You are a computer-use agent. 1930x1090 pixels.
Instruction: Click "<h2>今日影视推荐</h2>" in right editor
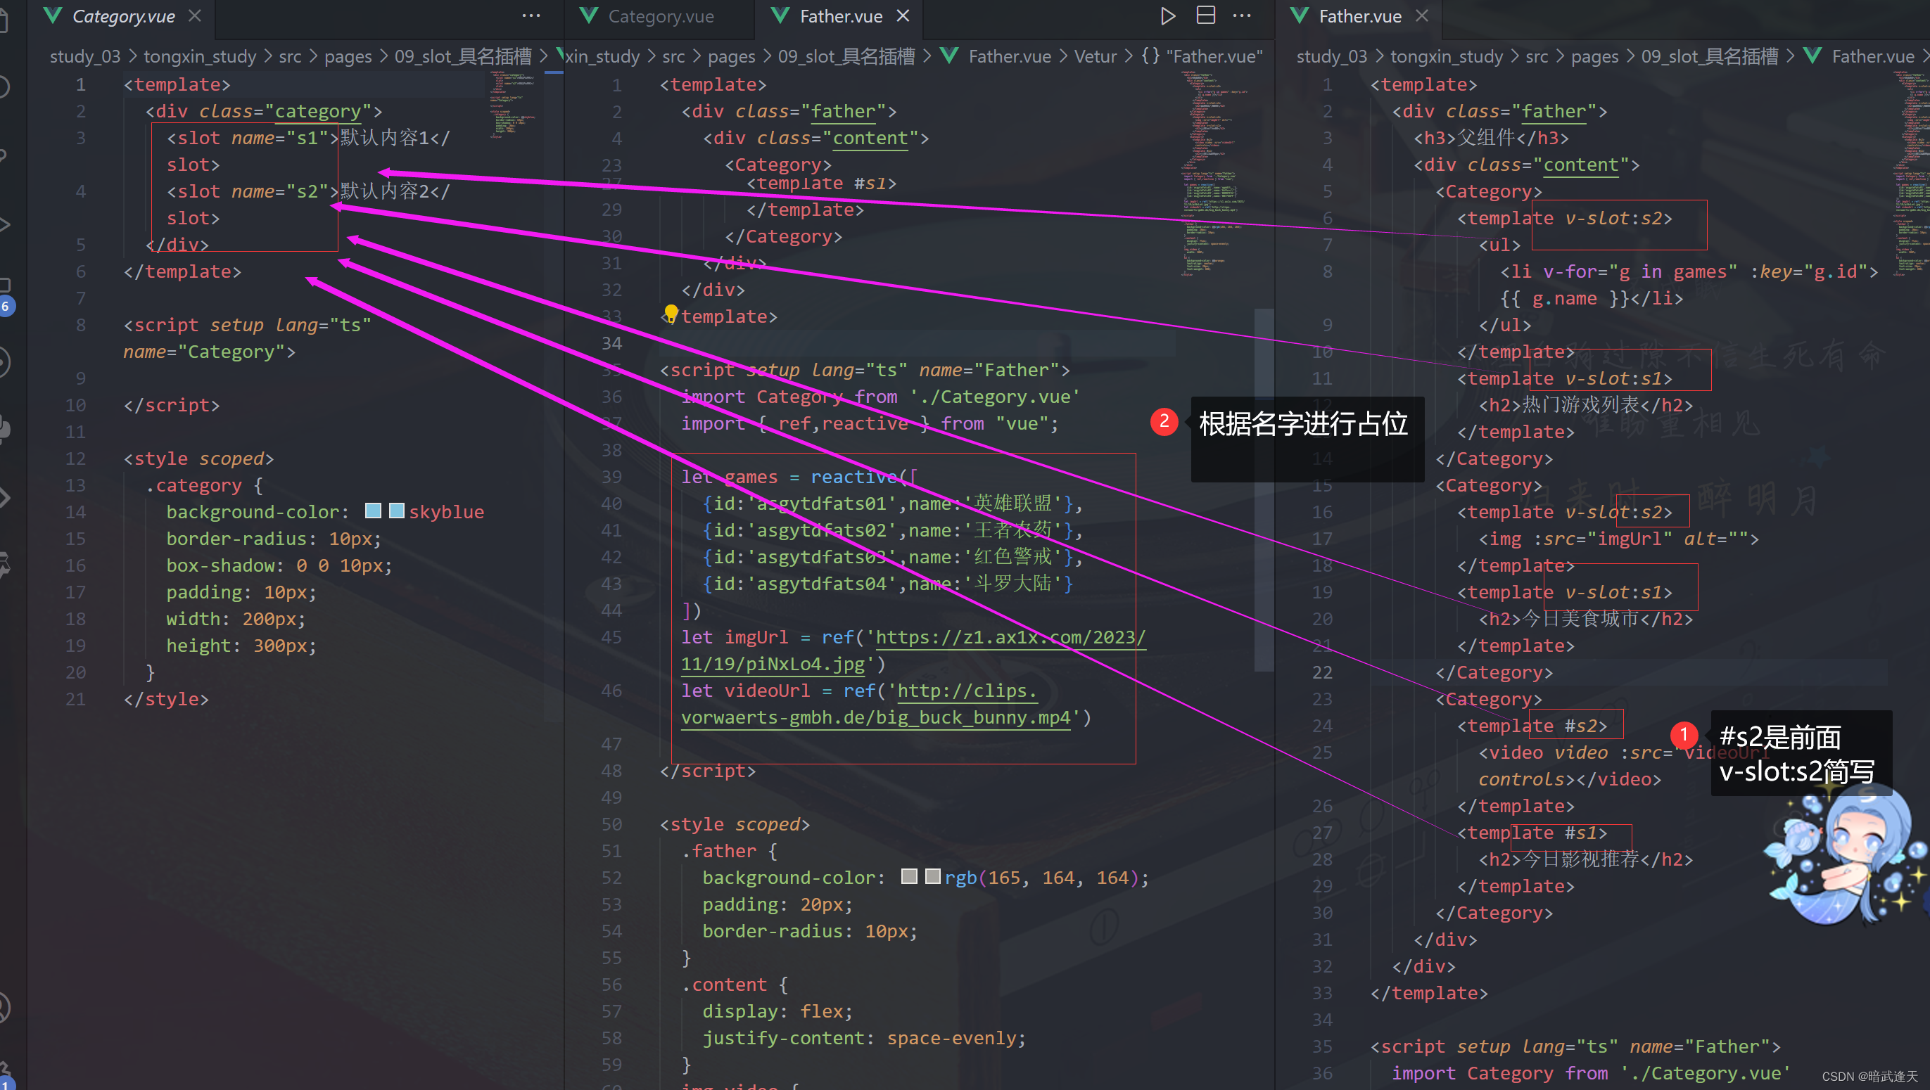coord(1585,859)
